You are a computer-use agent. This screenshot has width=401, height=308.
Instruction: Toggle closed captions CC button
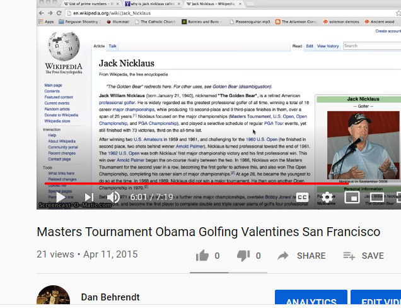click(302, 197)
